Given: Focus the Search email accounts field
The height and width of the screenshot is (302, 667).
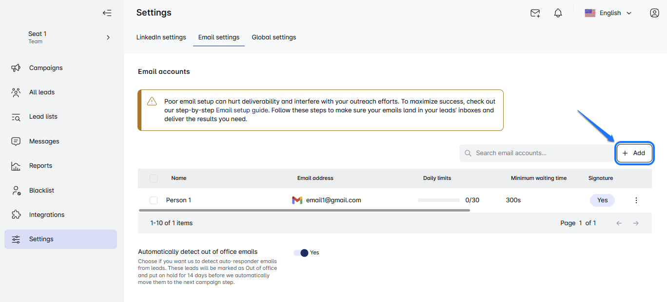Looking at the screenshot, I should click(536, 153).
